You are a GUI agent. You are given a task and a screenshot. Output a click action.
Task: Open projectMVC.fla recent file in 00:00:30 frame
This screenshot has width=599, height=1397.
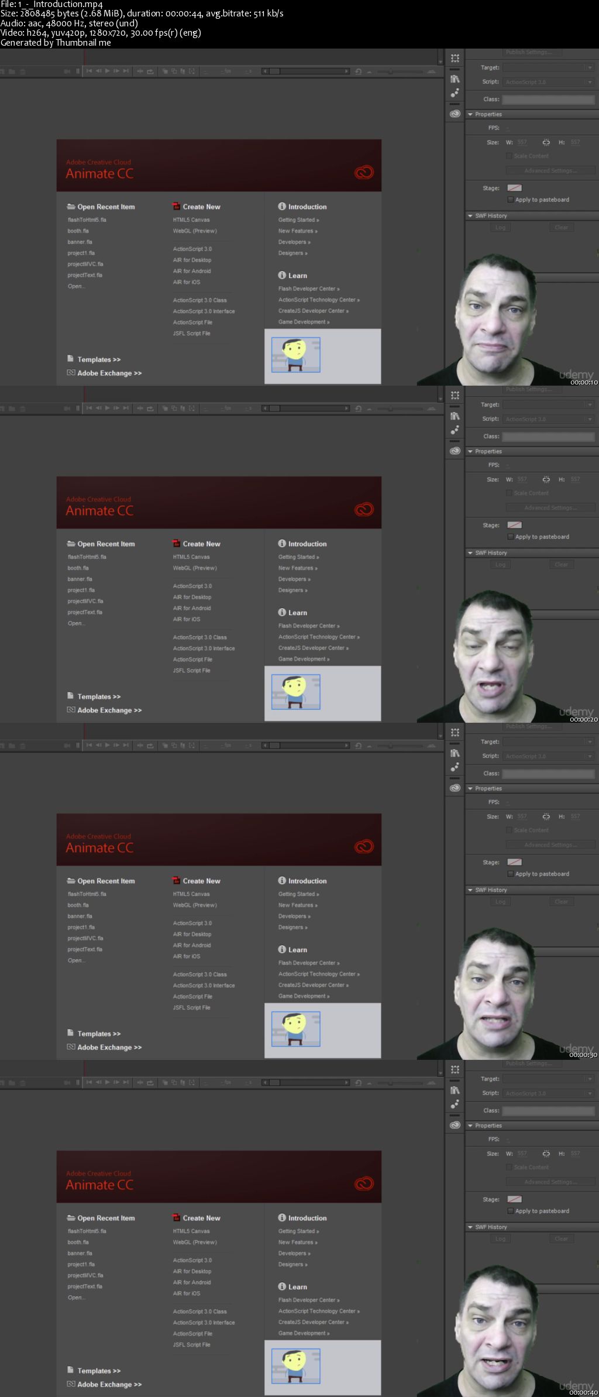pos(85,938)
